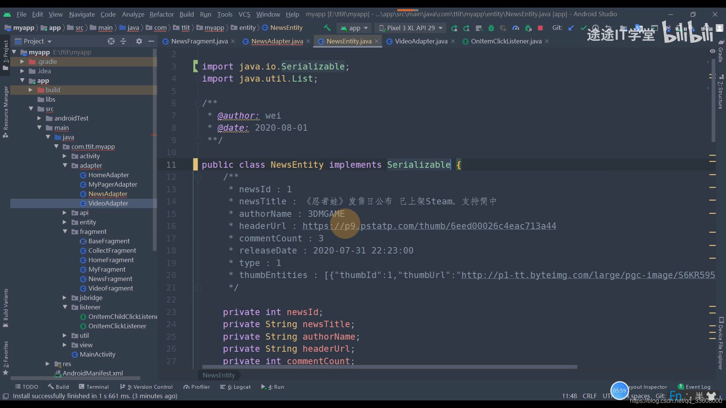
Task: Open the Pixel 3 XL API 29 device dropdown
Action: pyautogui.click(x=411, y=28)
